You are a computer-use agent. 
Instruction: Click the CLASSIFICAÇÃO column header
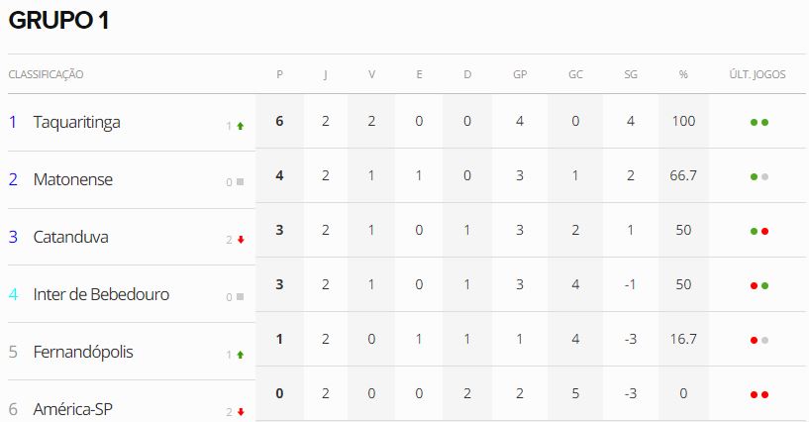click(46, 74)
